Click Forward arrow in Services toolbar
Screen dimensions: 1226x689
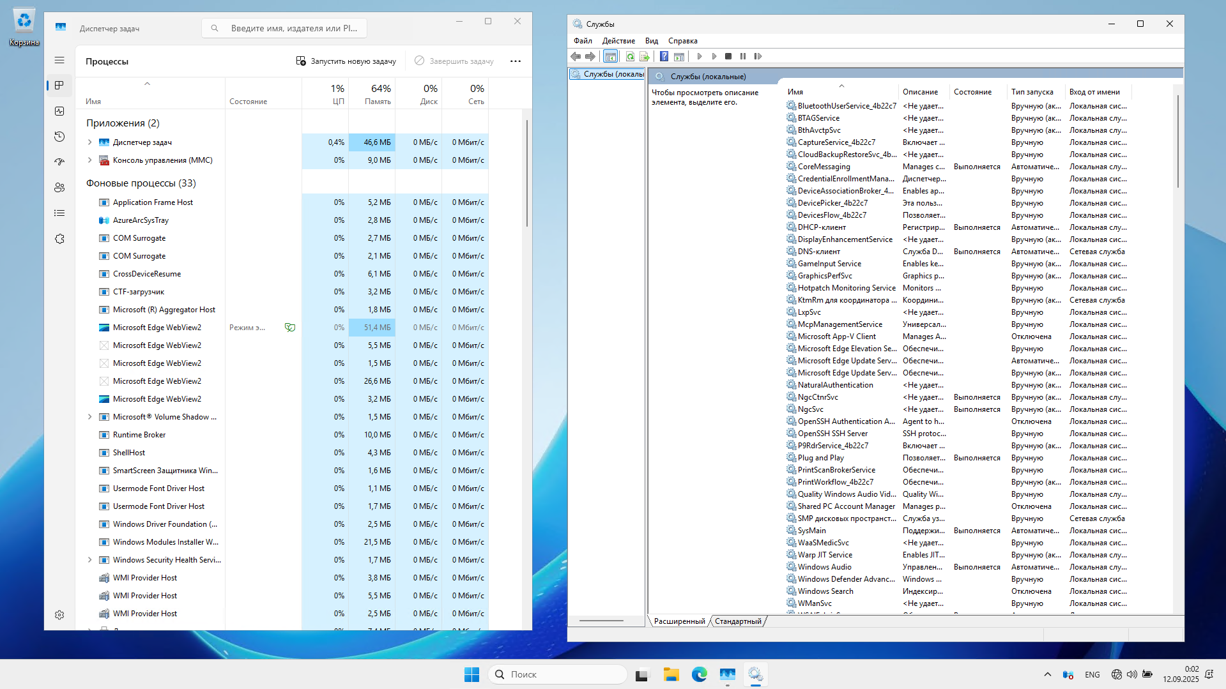point(590,56)
